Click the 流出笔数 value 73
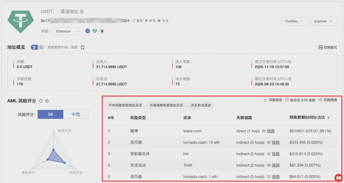 click(x=177, y=84)
